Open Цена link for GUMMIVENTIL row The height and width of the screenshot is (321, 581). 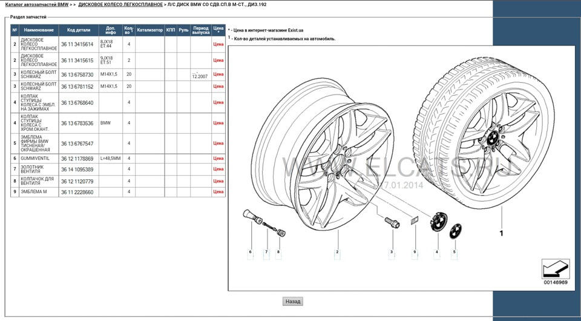click(218, 158)
